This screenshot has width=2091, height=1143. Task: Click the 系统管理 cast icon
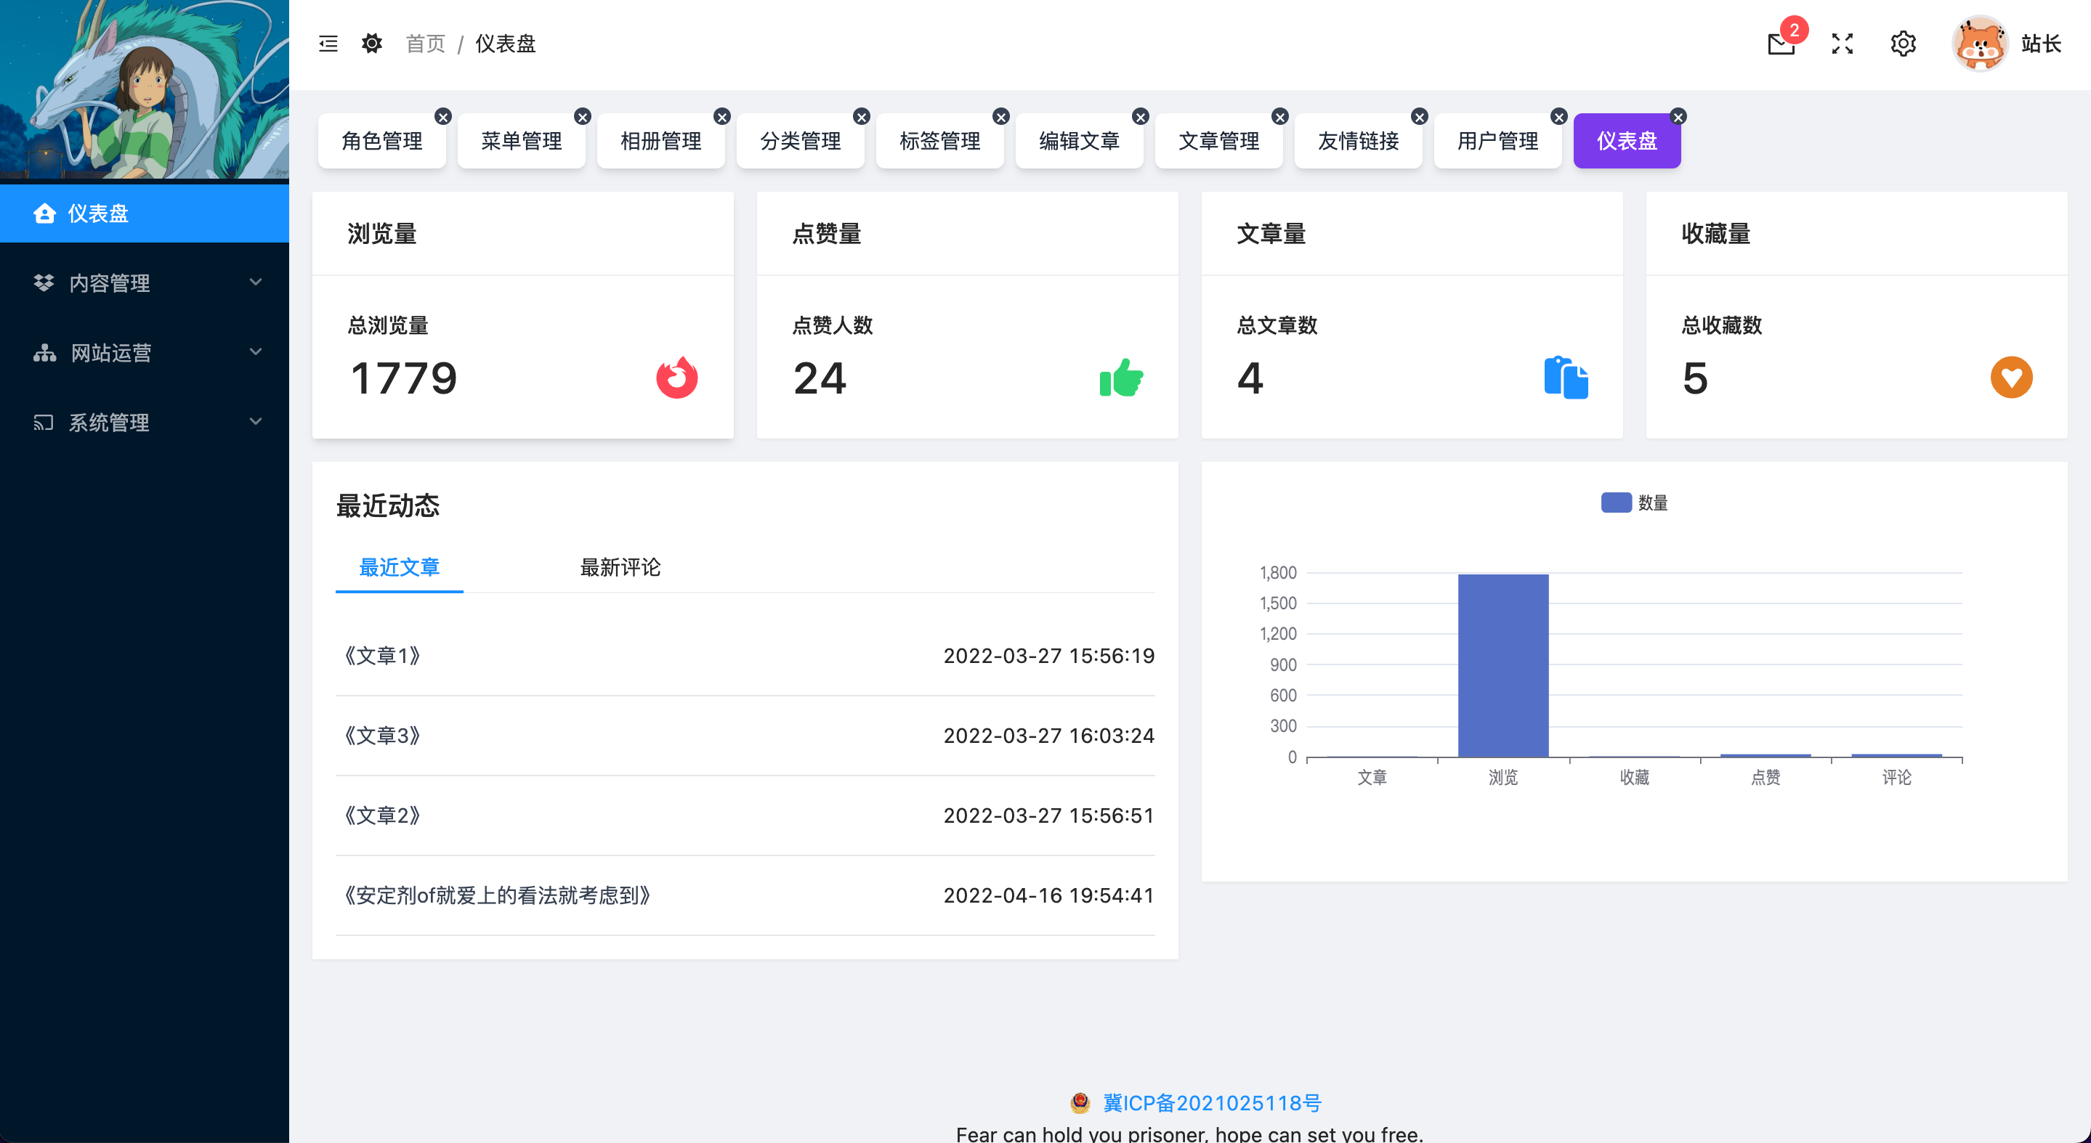(x=43, y=423)
